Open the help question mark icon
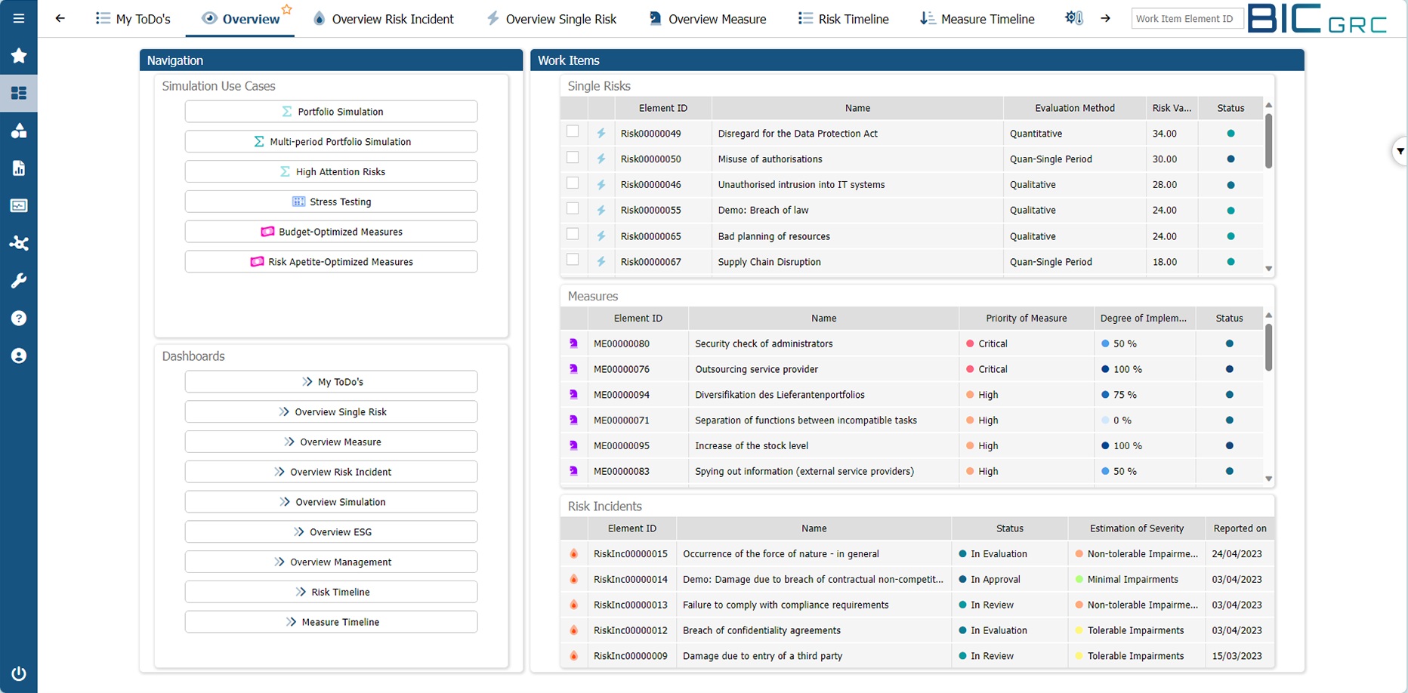Screen dimensions: 1408x693 pos(19,318)
